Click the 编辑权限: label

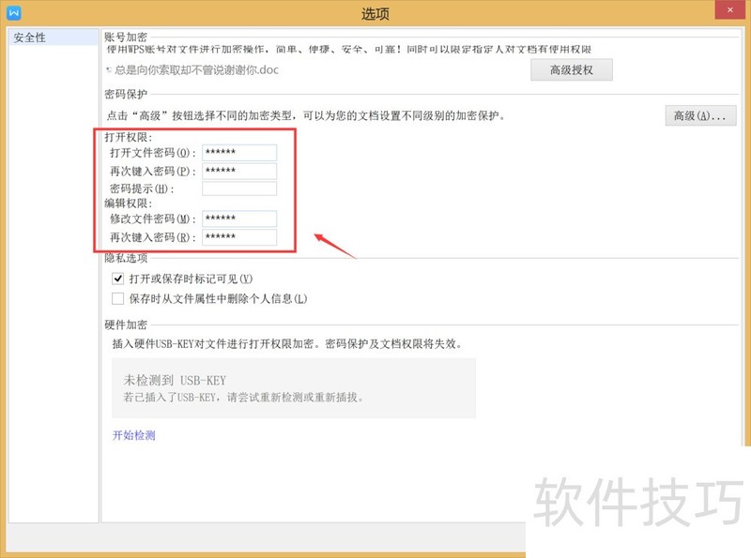(129, 203)
